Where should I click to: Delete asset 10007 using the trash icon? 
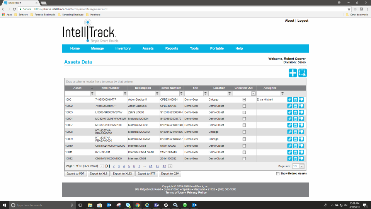pos(295,125)
